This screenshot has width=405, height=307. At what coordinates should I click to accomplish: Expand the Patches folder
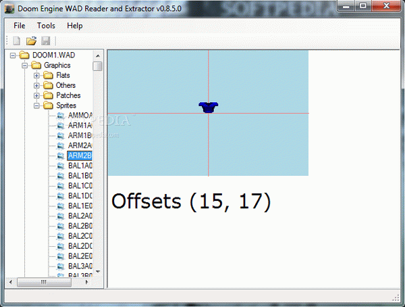pos(36,95)
